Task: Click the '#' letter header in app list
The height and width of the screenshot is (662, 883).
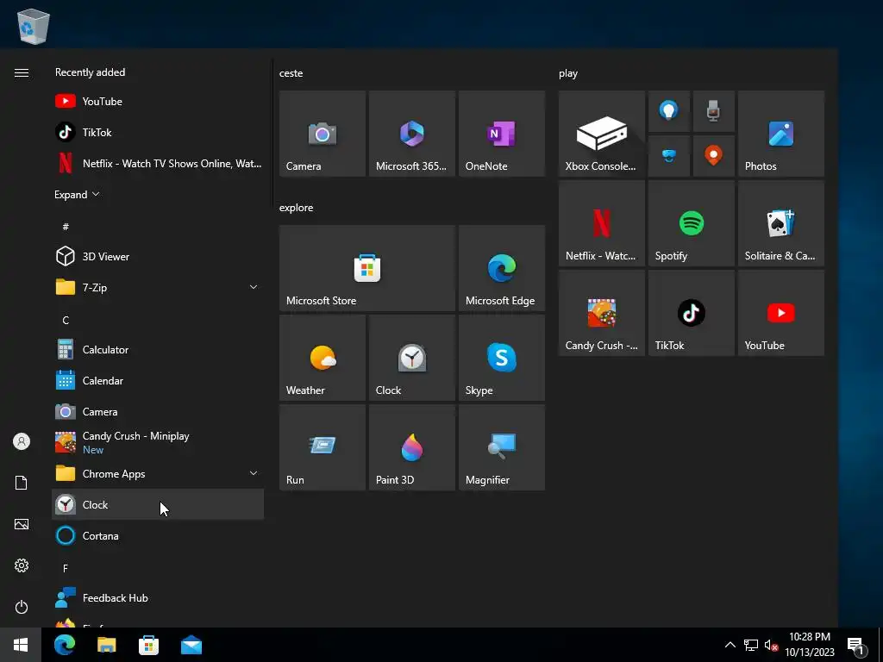Action: (x=66, y=227)
